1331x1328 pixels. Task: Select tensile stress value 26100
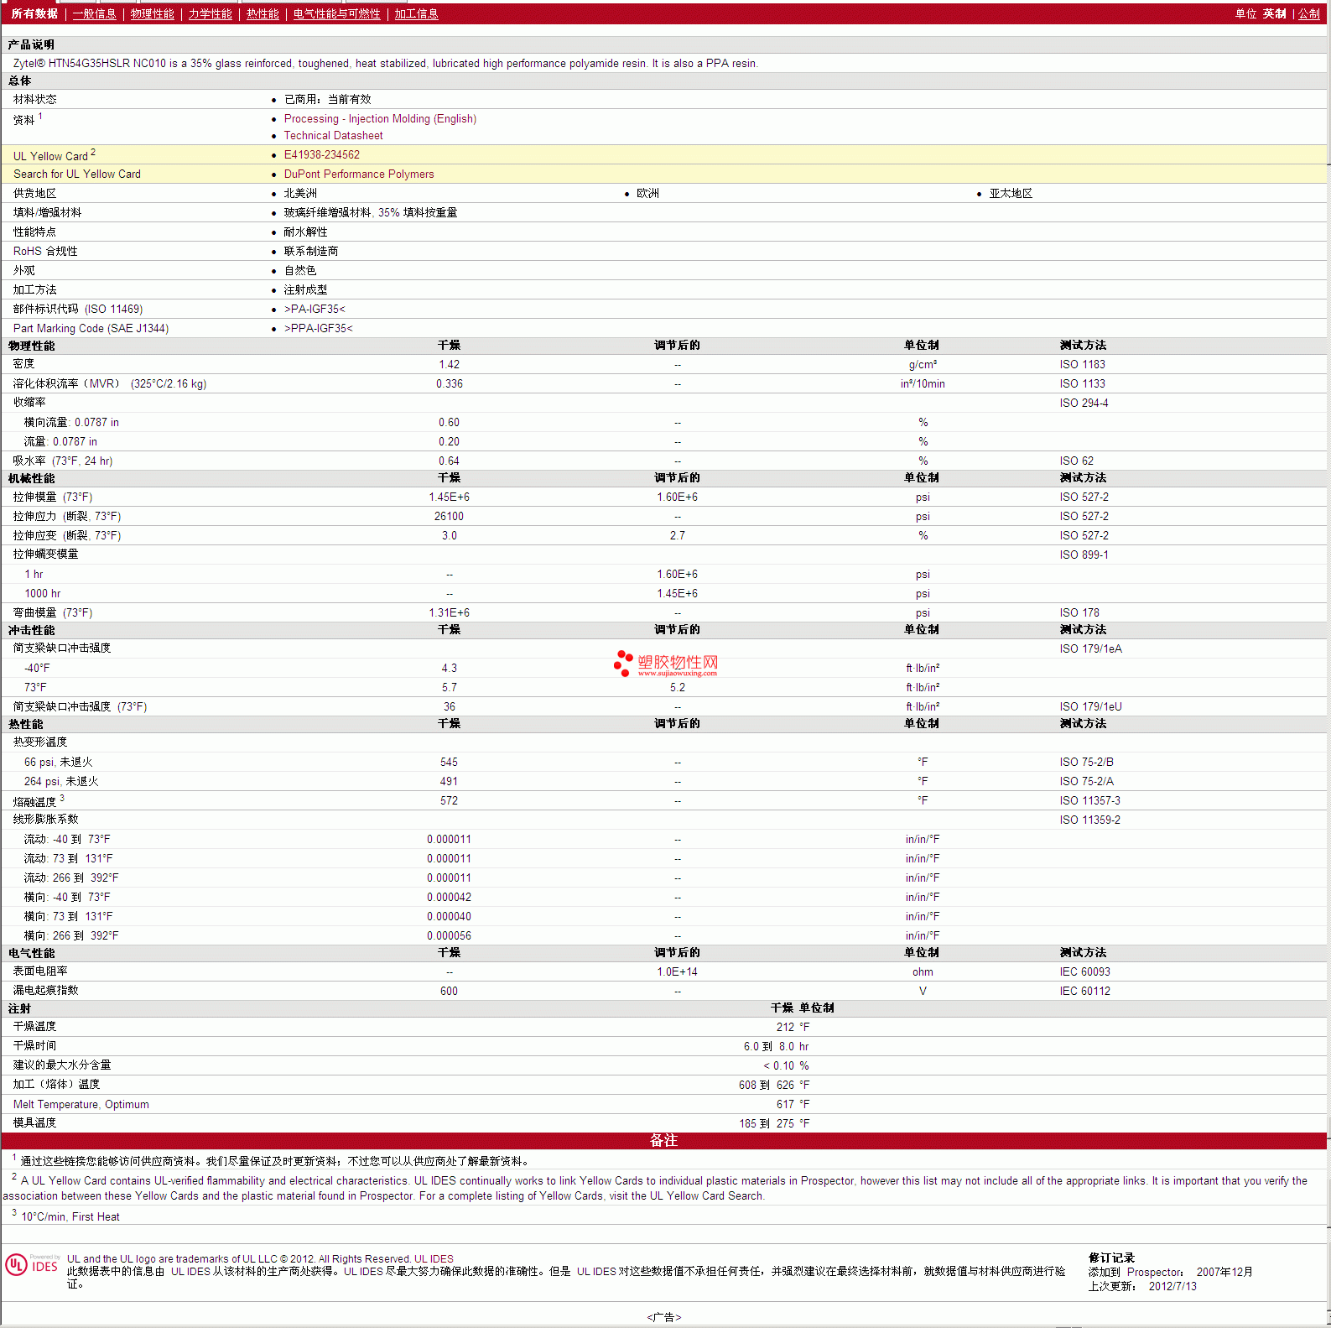tap(449, 517)
